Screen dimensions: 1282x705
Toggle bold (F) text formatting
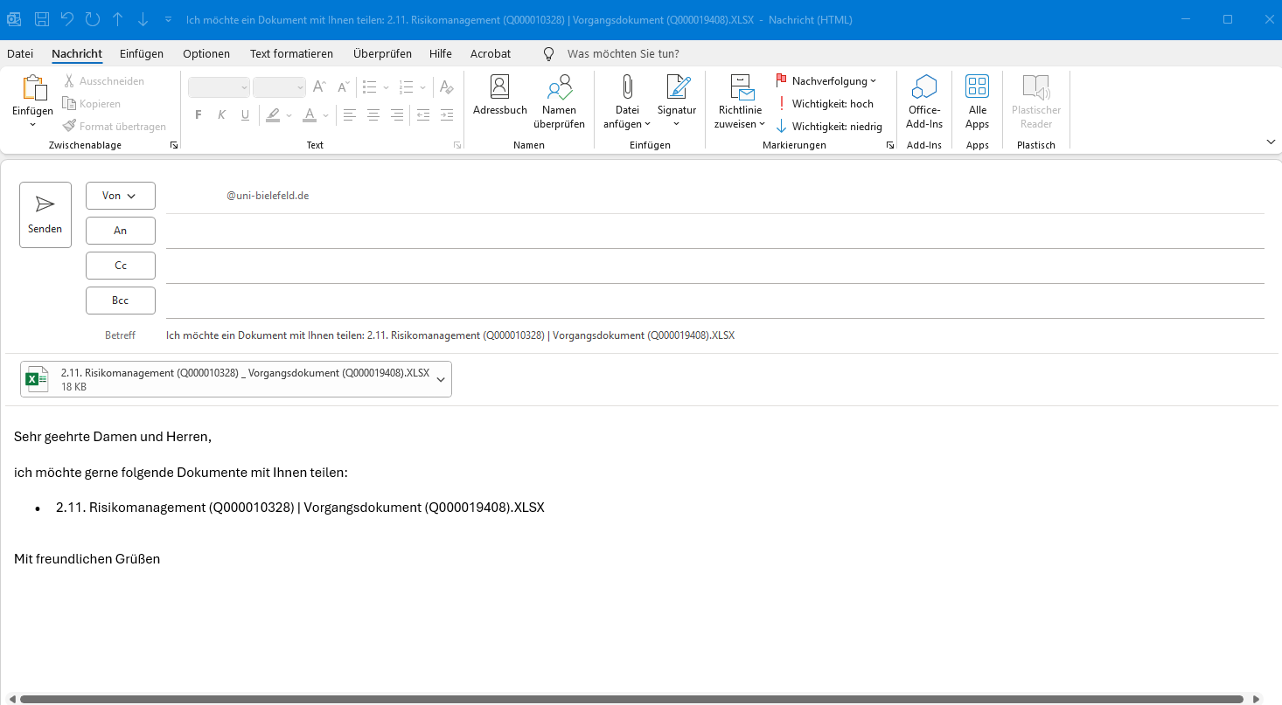[x=198, y=115]
